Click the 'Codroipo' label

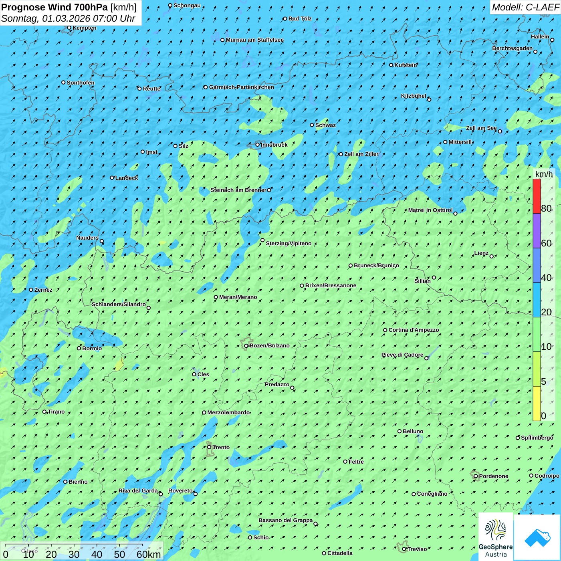[x=547, y=476]
